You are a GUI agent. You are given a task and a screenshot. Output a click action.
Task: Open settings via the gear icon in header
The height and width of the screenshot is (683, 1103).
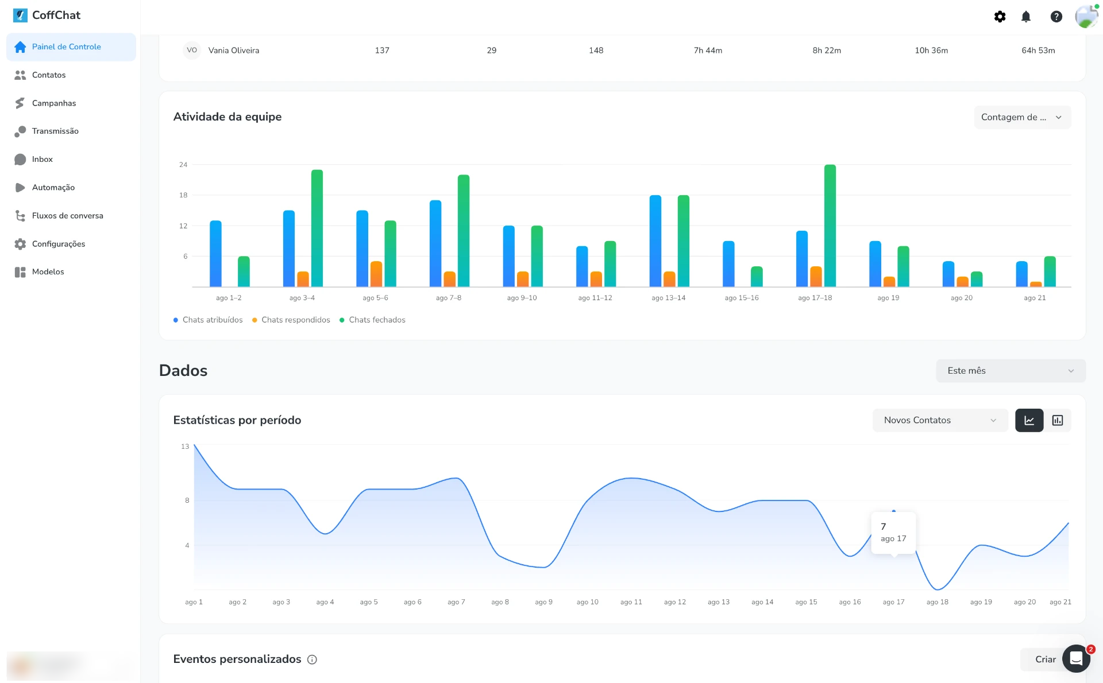pyautogui.click(x=1000, y=17)
